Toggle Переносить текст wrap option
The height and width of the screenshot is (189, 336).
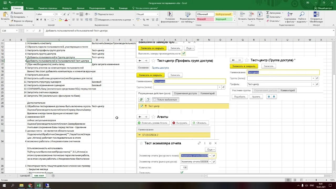point(104,14)
